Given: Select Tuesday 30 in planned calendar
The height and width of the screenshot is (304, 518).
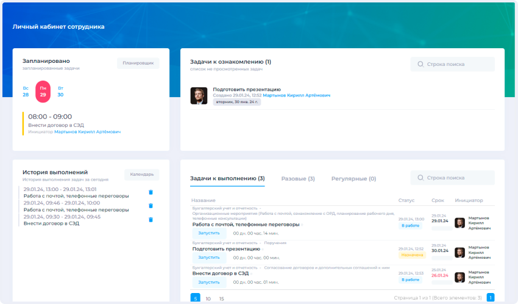Looking at the screenshot, I should pyautogui.click(x=60, y=92).
